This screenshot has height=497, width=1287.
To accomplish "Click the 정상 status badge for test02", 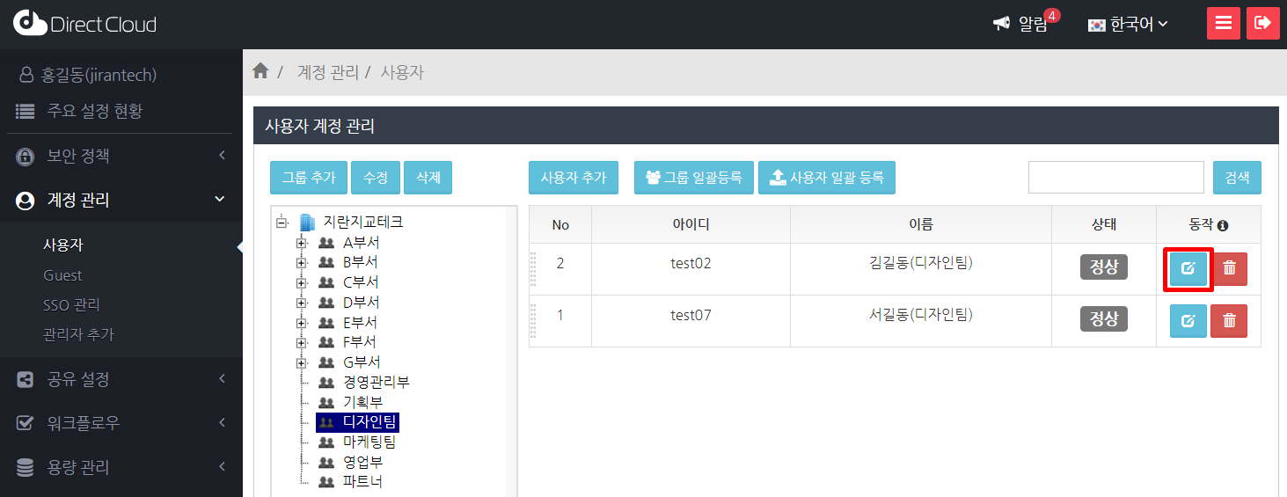I will tap(1104, 267).
